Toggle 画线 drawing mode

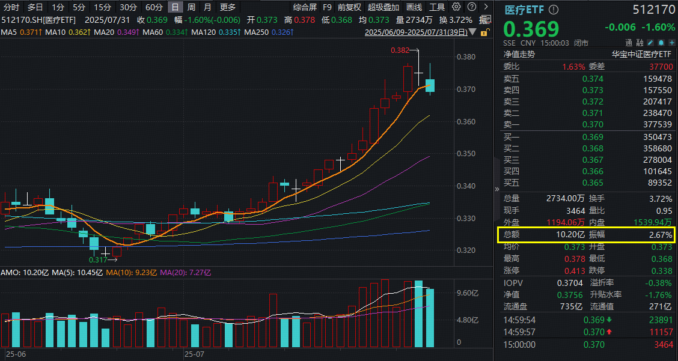coord(414,7)
